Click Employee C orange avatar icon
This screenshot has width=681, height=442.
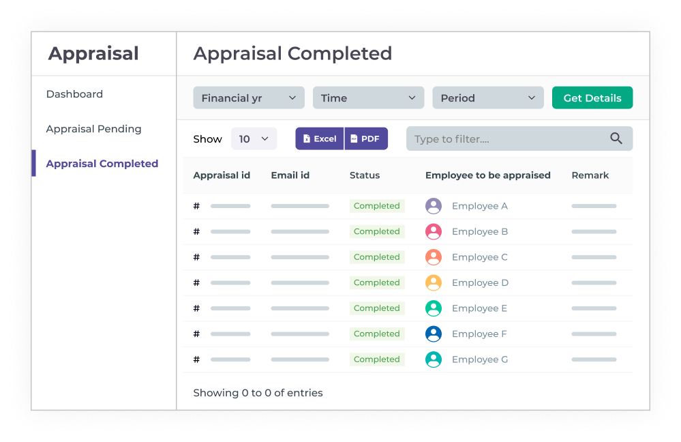click(434, 257)
